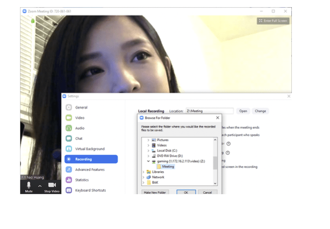Switch to Chat settings tab
The image size is (330, 229).
coord(79,138)
